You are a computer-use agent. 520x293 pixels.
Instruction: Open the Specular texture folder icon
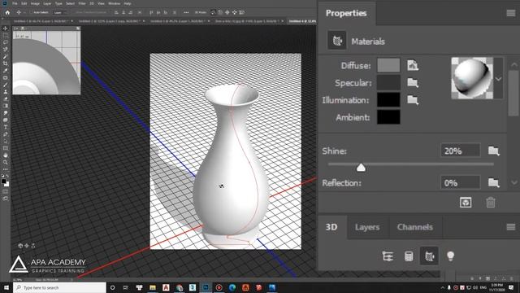click(413, 82)
